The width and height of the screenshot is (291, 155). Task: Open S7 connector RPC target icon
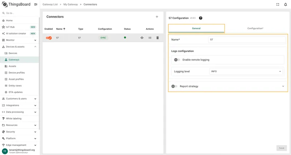click(x=142, y=38)
